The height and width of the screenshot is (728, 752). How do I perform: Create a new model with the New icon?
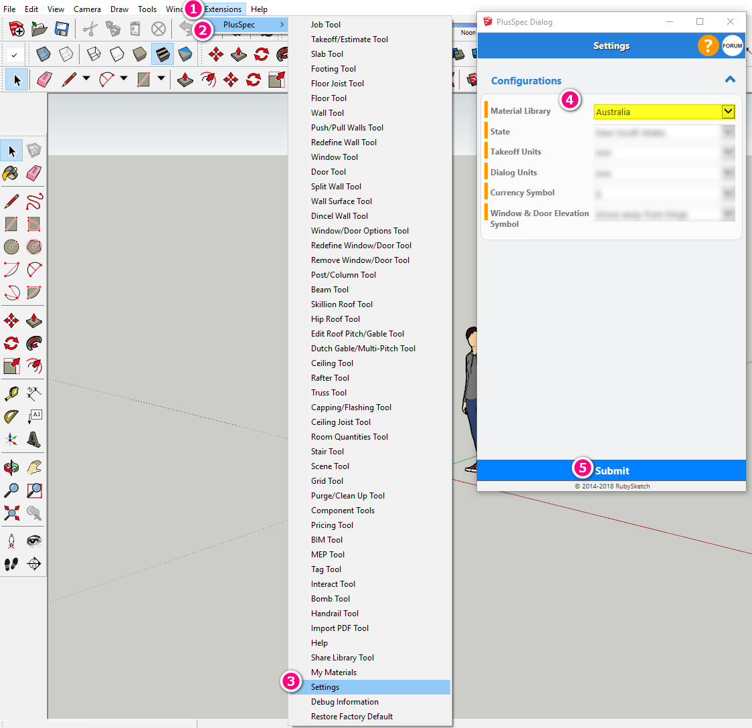pyautogui.click(x=16, y=29)
